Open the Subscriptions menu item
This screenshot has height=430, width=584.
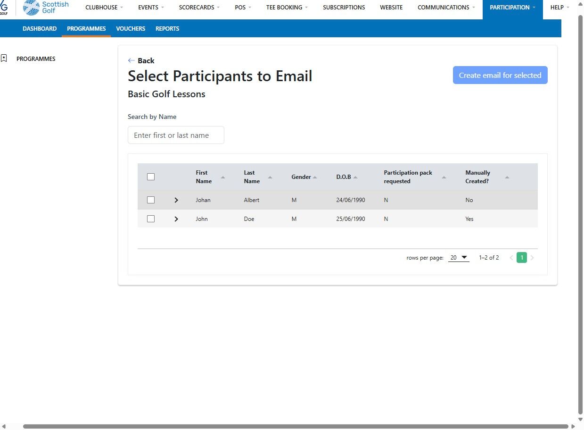(x=344, y=8)
